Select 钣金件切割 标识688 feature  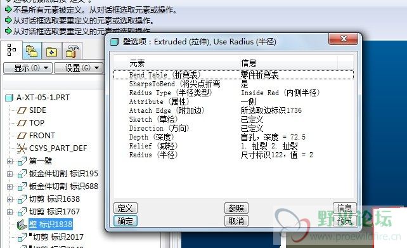(63, 186)
